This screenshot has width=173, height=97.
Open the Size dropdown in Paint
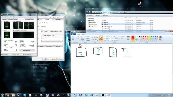coord(128,38)
